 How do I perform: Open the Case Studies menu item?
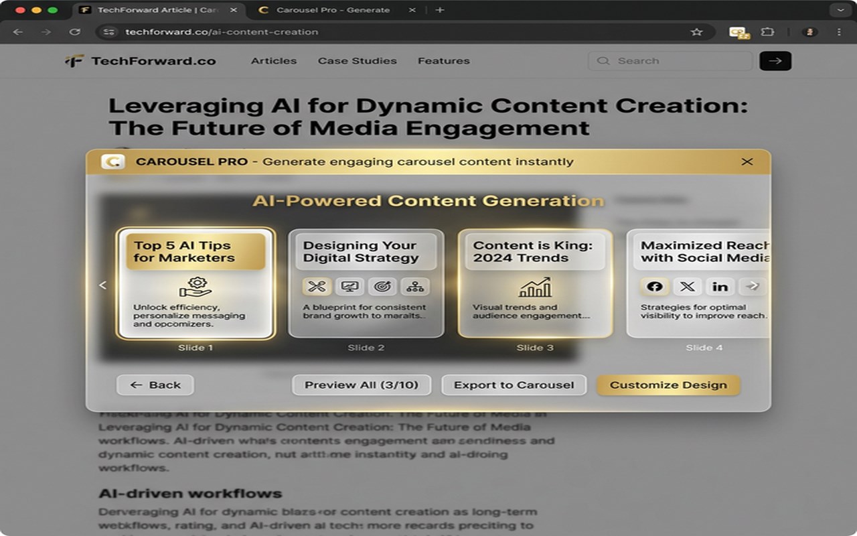click(x=358, y=61)
